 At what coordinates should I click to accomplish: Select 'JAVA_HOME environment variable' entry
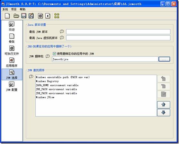tap(96, 85)
